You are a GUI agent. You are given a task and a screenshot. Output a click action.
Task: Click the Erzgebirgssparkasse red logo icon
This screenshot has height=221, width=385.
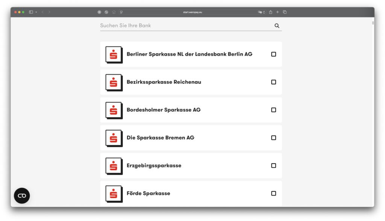[114, 165]
